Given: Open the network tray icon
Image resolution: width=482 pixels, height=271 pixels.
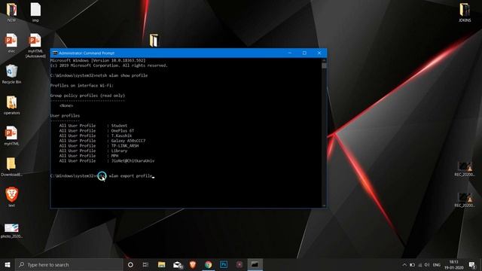Looking at the screenshot, I should (420, 265).
